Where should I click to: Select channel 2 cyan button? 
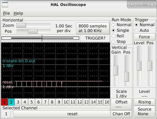(11, 102)
